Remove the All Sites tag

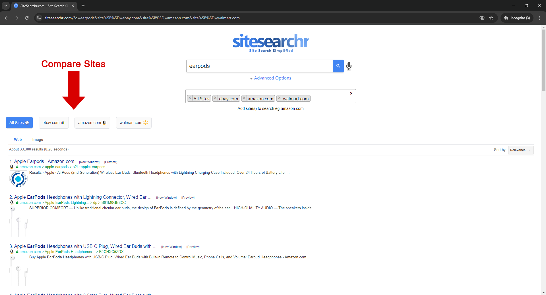point(190,98)
